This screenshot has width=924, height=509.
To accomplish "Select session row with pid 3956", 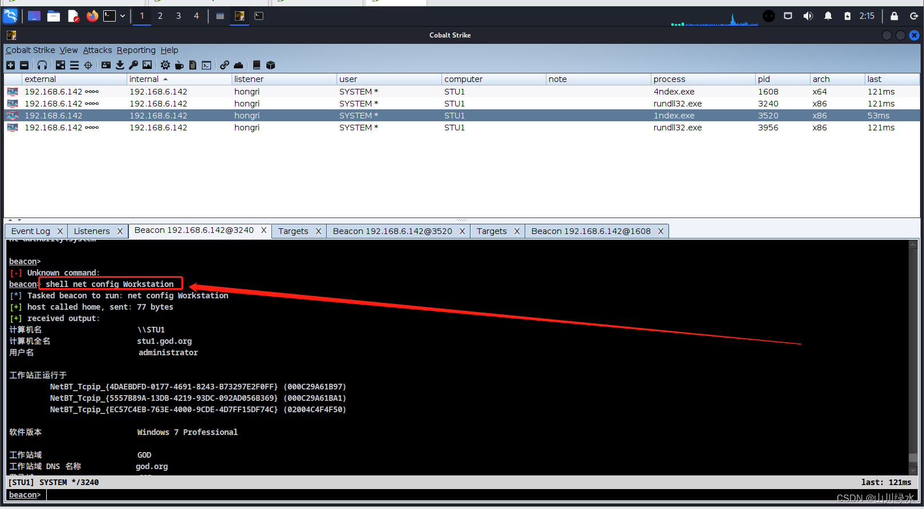I will click(x=462, y=128).
